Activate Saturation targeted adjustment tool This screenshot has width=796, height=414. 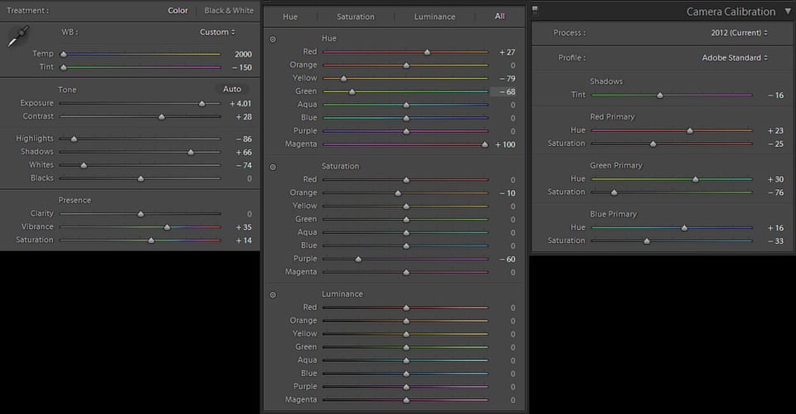click(x=273, y=167)
